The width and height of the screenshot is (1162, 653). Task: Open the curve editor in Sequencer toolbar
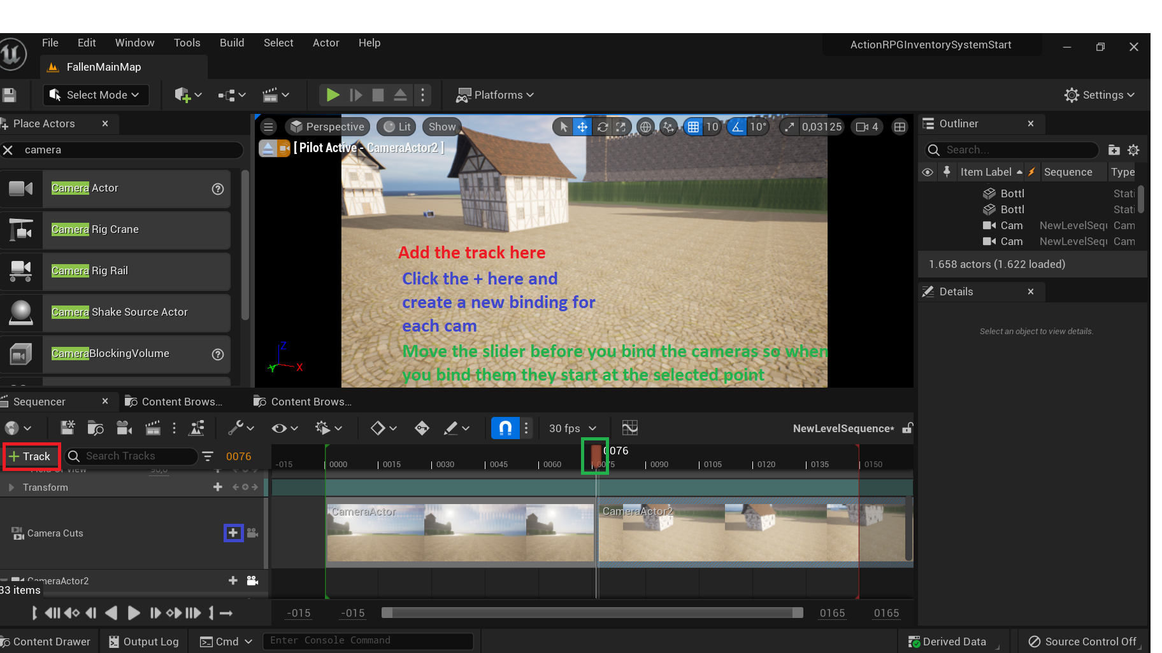[x=629, y=428]
